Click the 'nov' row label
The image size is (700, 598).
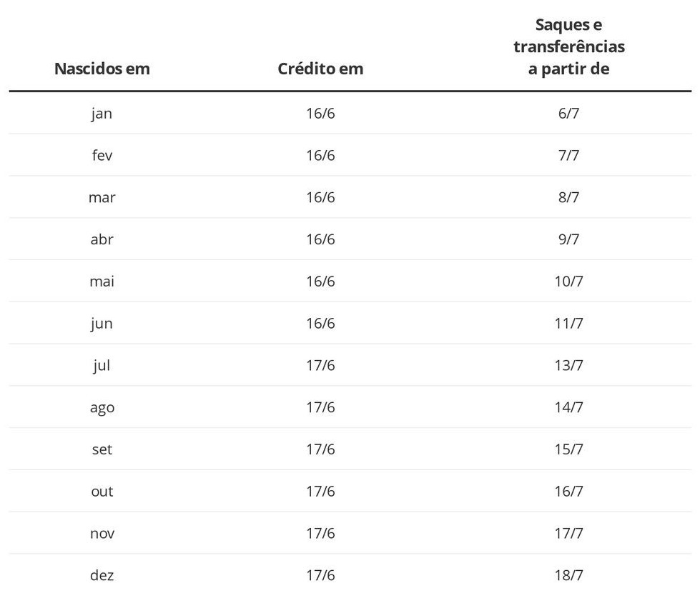click(102, 534)
